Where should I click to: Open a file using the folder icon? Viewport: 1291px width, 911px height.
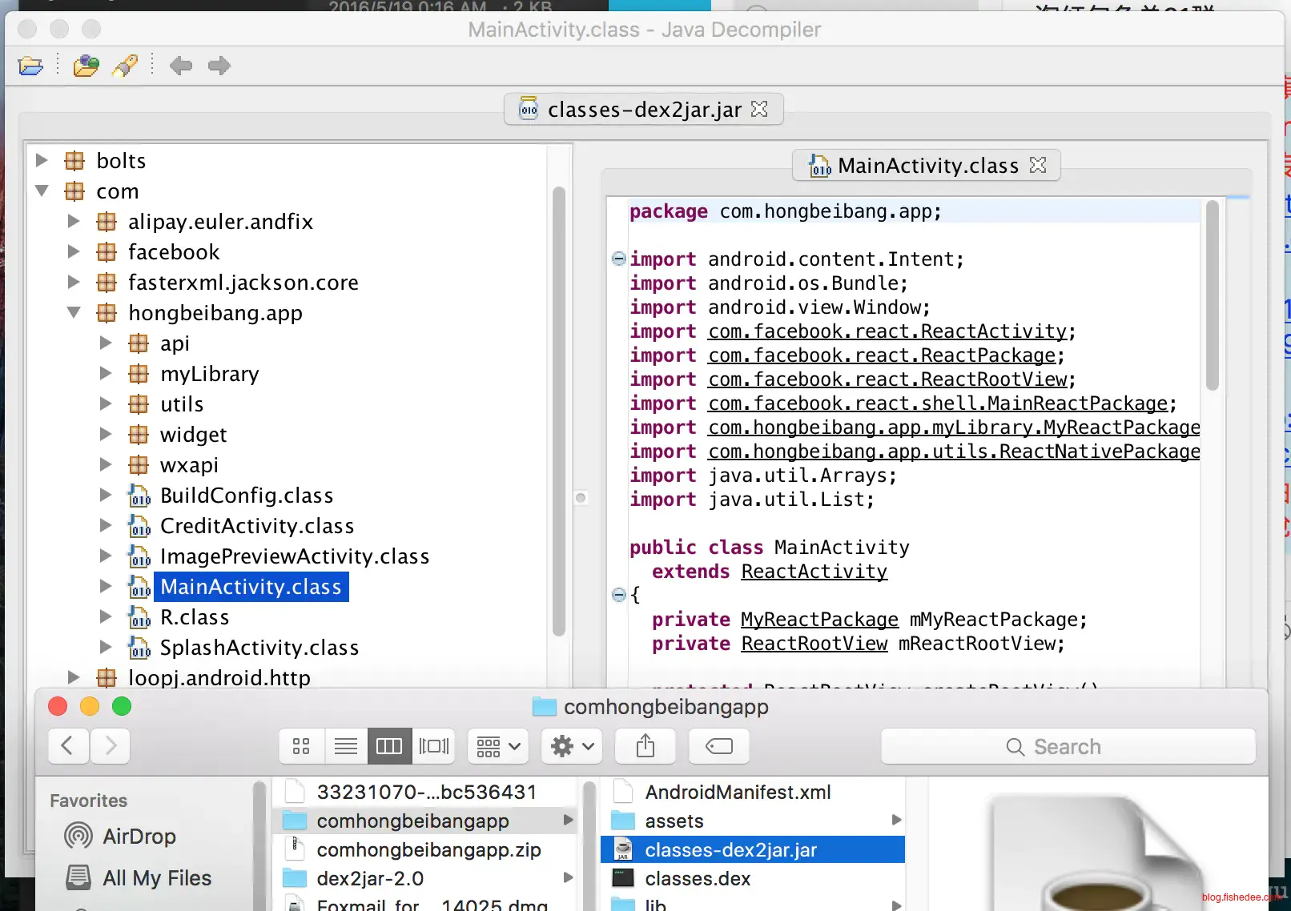coord(30,66)
